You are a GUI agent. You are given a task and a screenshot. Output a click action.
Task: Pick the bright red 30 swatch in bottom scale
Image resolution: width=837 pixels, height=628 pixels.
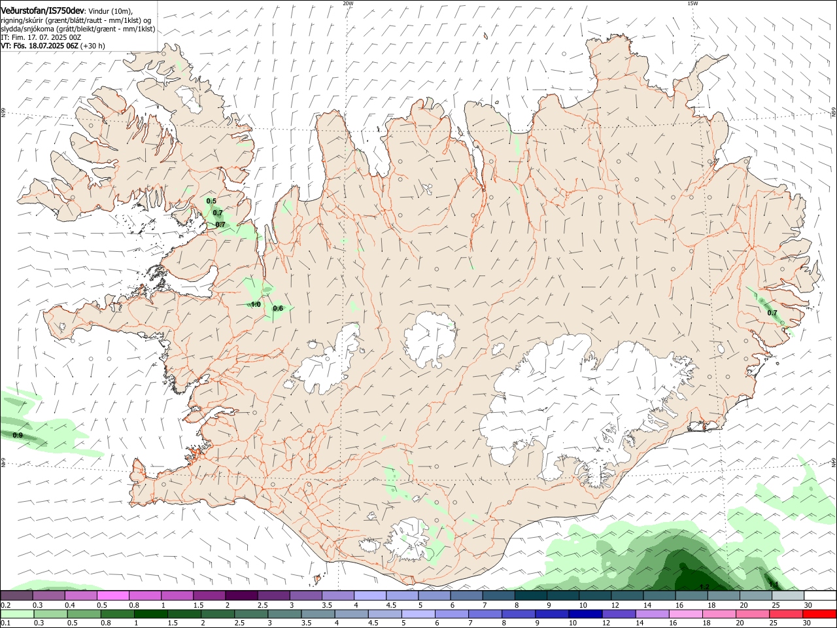820,614
